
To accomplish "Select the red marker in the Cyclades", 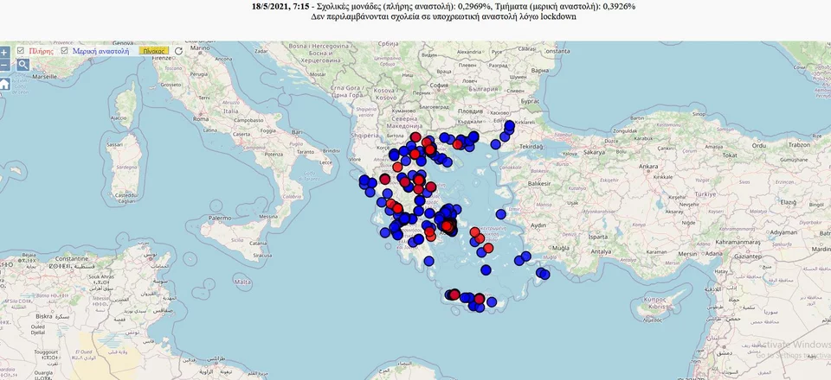I will [474, 232].
